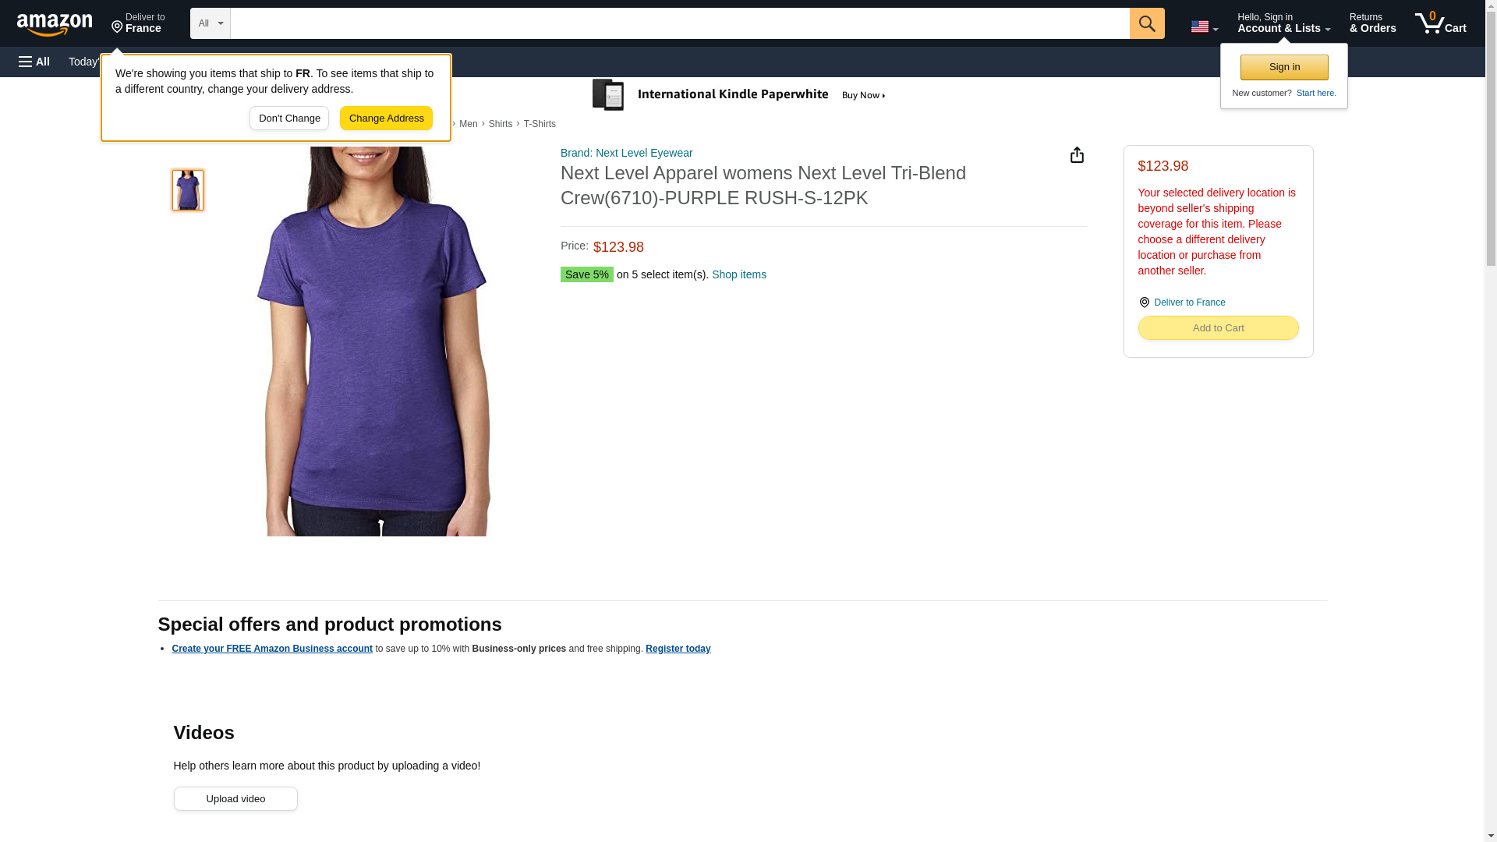Open the Shirts breadcrumb link
Viewport: 1497px width, 842px height.
coord(500,124)
